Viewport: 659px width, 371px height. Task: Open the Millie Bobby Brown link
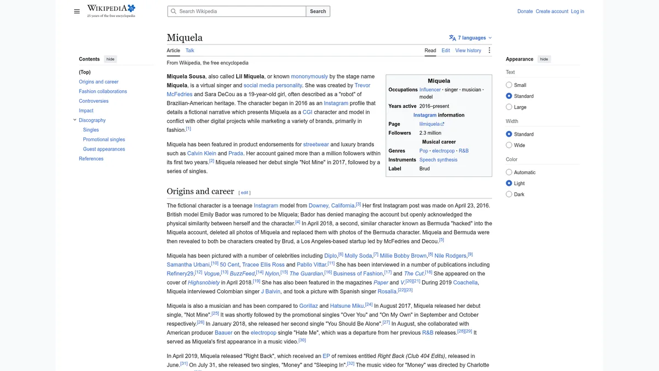pos(403,256)
